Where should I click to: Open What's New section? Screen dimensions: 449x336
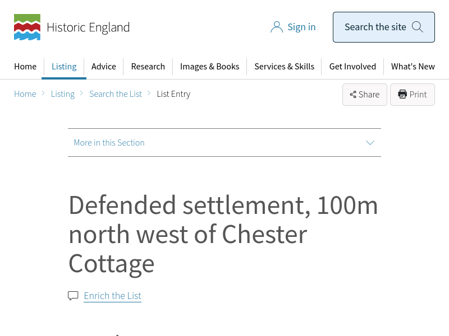(x=413, y=67)
